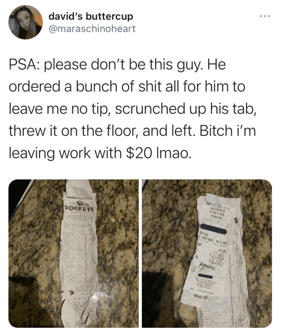Viewport: 284px width, 336px height.
Task: Click the tweet text starting with PSA
Action: [x=133, y=109]
